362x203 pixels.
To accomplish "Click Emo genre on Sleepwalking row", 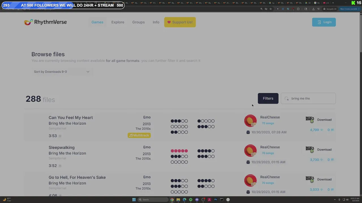I will click(147, 147).
